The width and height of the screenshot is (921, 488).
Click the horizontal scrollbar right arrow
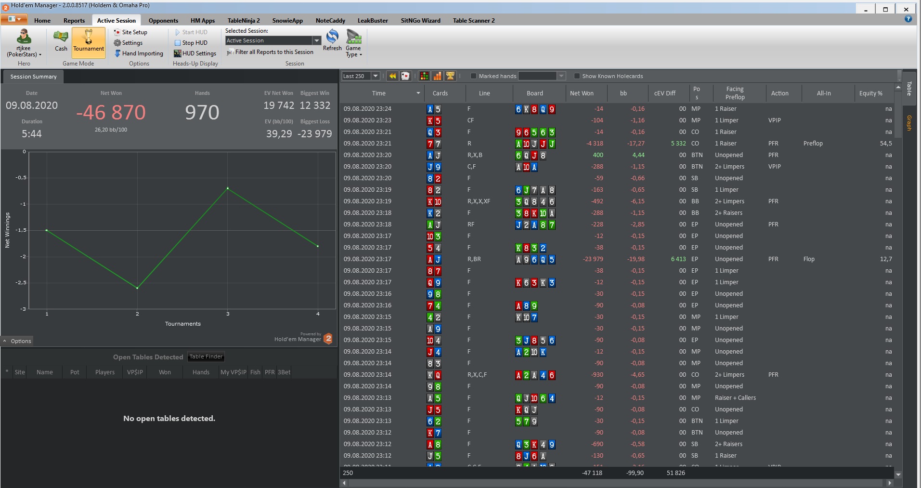click(889, 483)
